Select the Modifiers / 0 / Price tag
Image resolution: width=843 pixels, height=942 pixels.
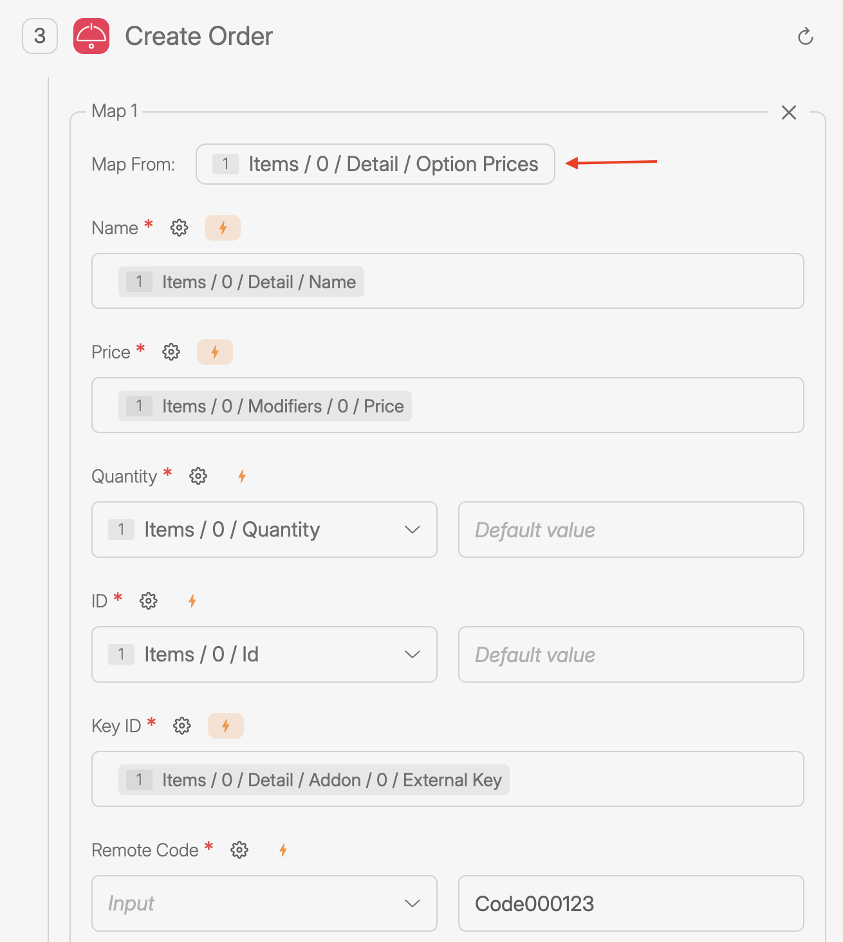coord(265,406)
